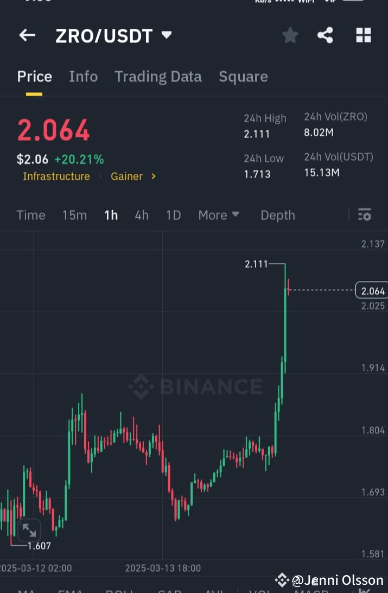388x593 pixels.
Task: Expand the More timeframes dropdown
Action: click(219, 215)
